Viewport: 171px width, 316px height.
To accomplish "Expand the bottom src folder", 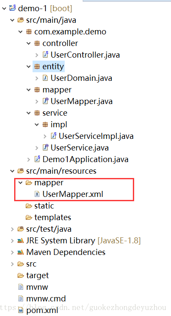I will pyautogui.click(x=12, y=264).
